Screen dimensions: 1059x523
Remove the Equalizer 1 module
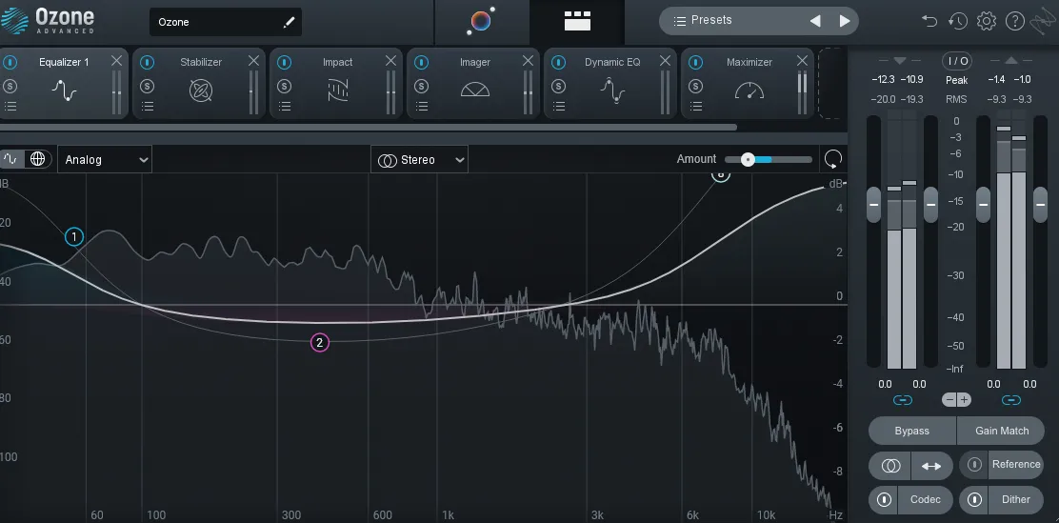(x=116, y=61)
